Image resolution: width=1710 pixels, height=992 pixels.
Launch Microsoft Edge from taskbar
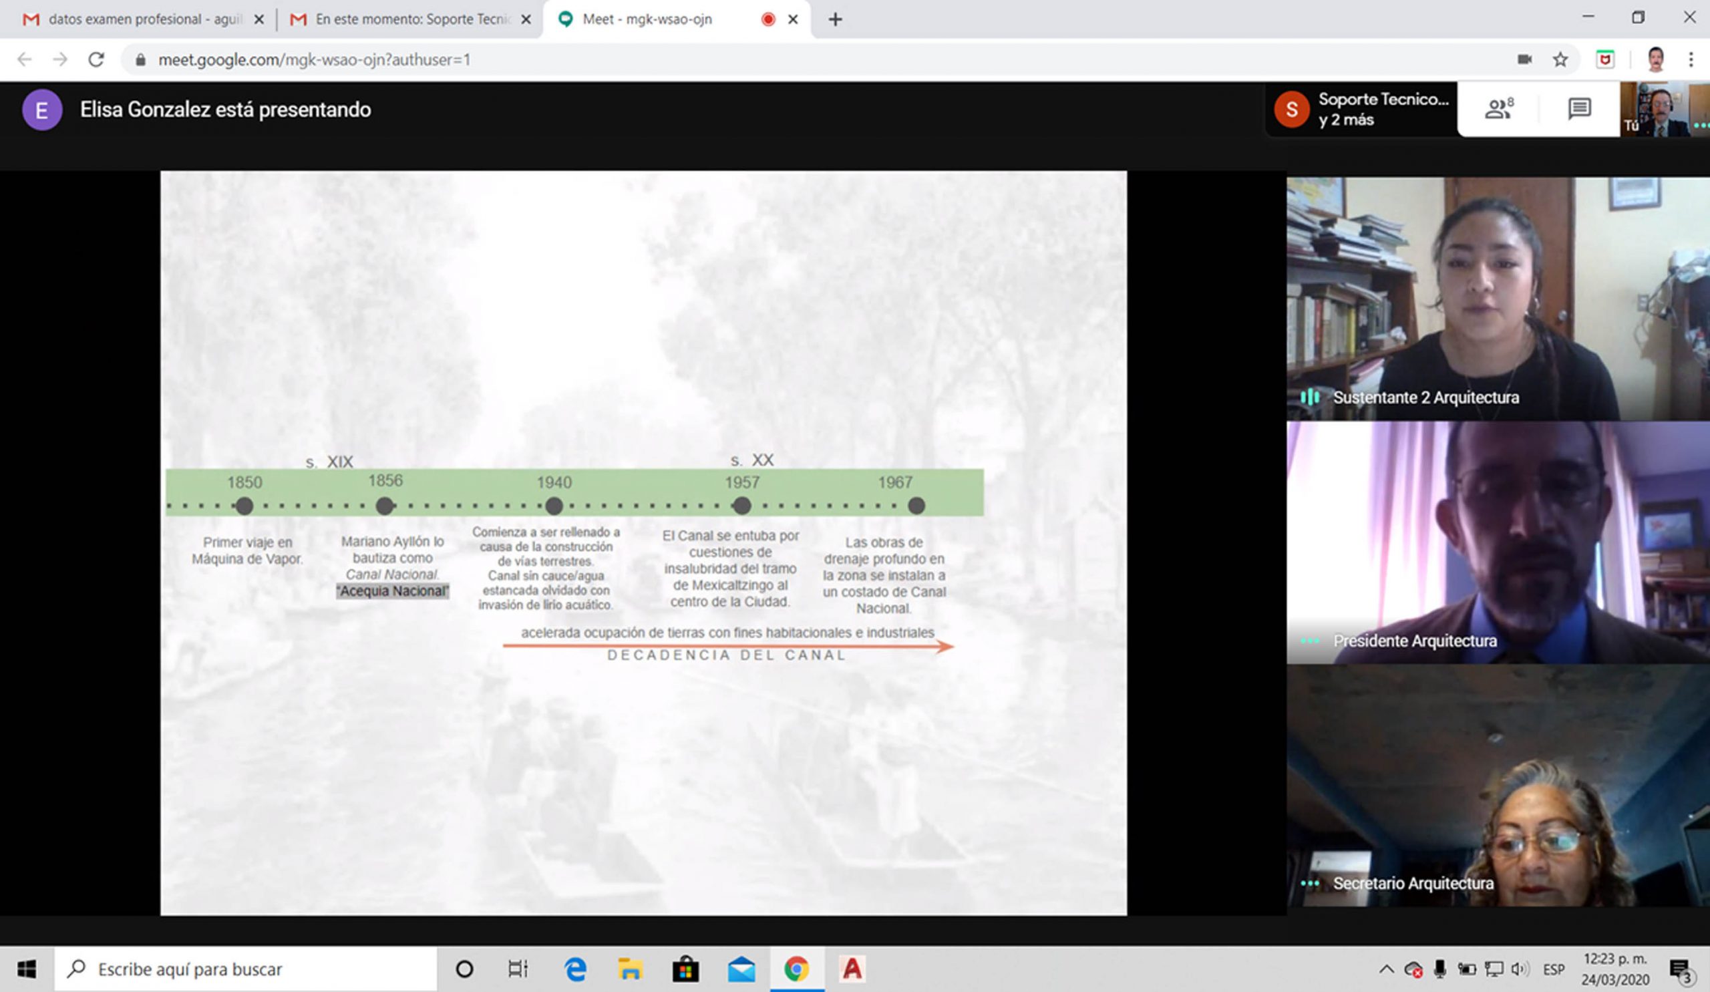[575, 969]
